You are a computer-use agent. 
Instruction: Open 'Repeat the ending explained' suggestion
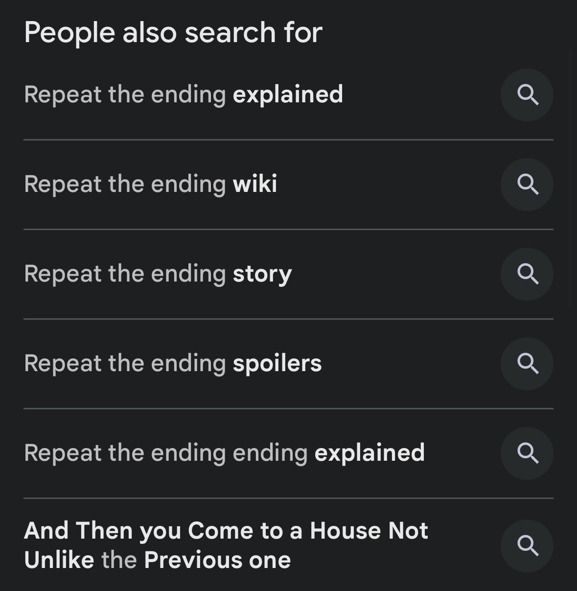183,95
